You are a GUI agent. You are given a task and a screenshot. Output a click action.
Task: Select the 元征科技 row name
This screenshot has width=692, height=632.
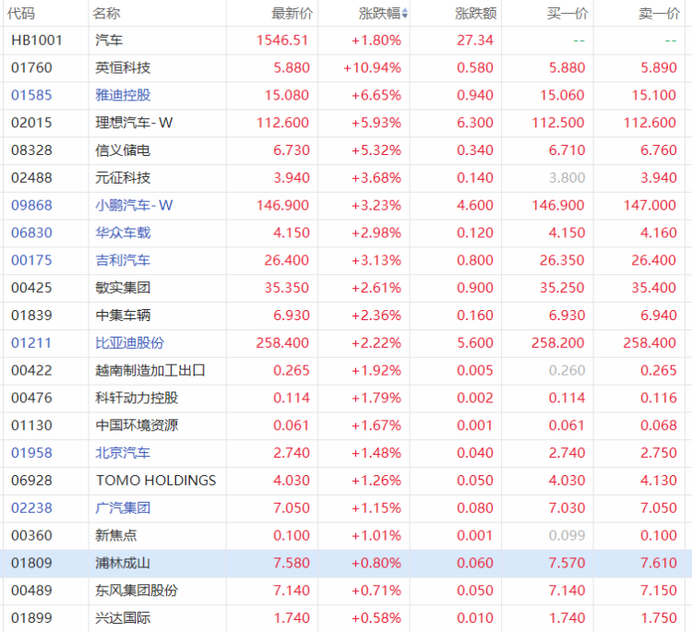123,178
